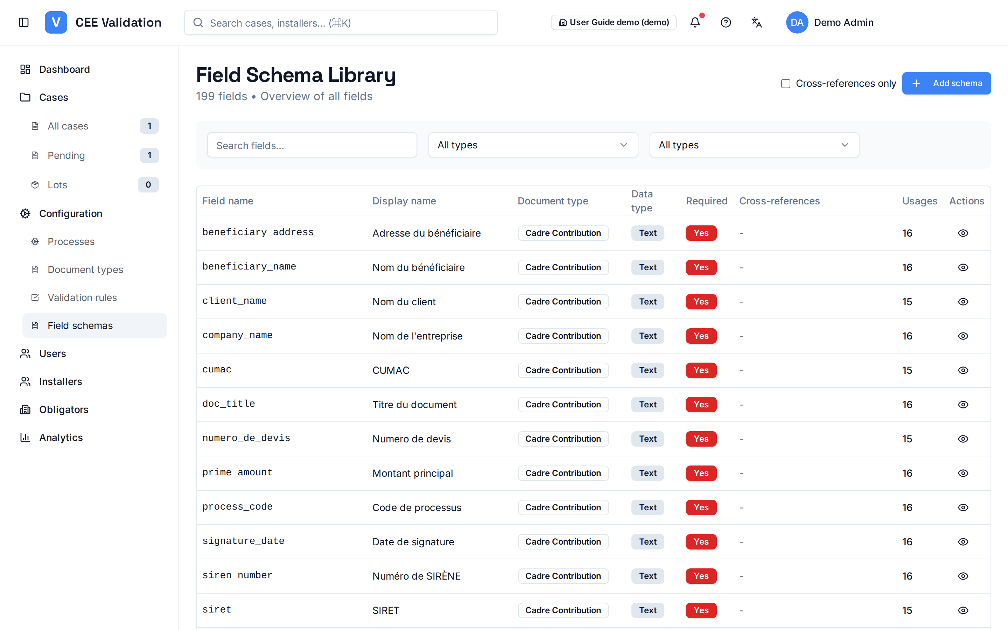Open the language translation icon
1008x630 pixels.
click(756, 22)
